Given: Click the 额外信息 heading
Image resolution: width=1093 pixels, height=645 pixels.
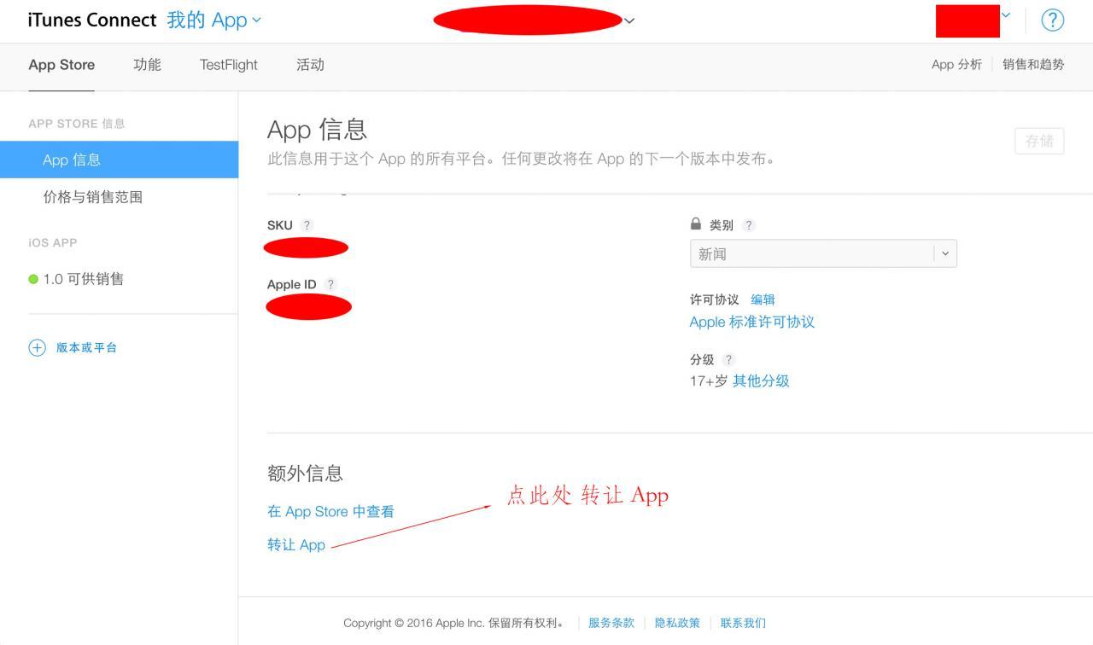Looking at the screenshot, I should click(305, 474).
